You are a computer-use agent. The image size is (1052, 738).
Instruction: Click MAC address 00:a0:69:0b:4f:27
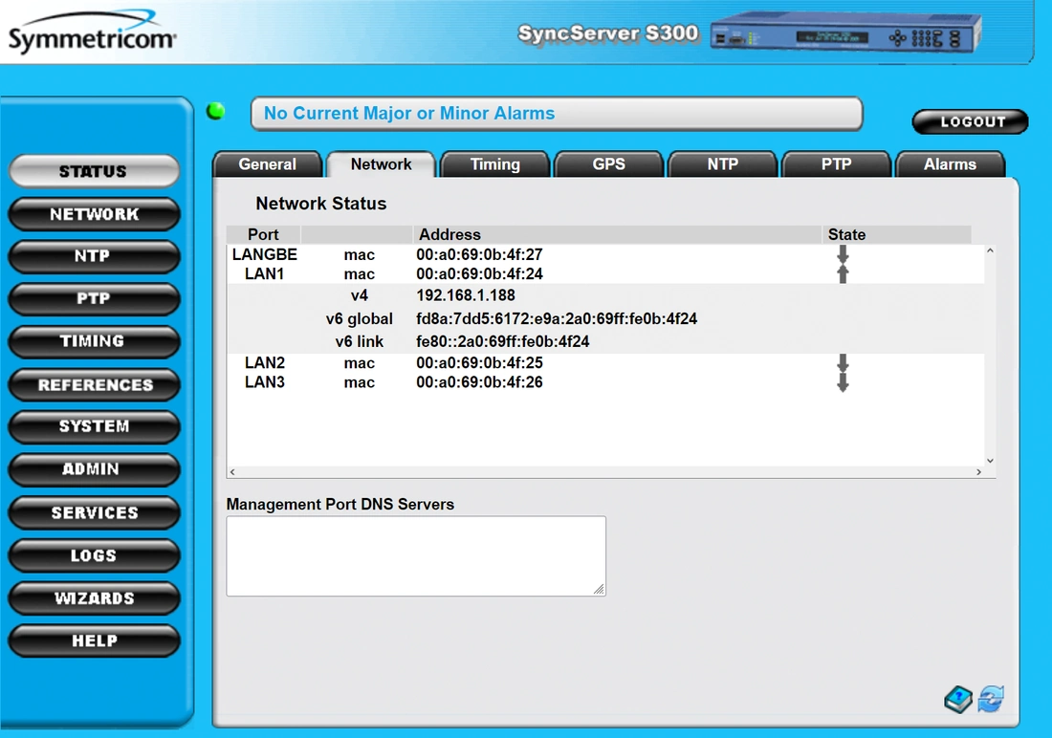pos(479,254)
